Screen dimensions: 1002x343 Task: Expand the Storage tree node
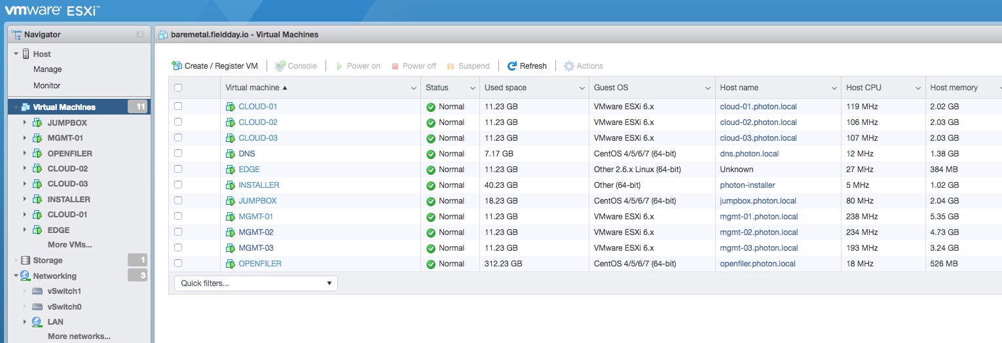16,261
